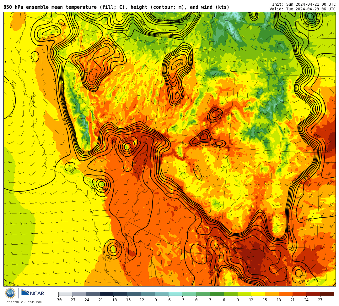This screenshot has height=306, width=339.
Task: Click the yellow swatch right of 12
Action: click(x=258, y=294)
